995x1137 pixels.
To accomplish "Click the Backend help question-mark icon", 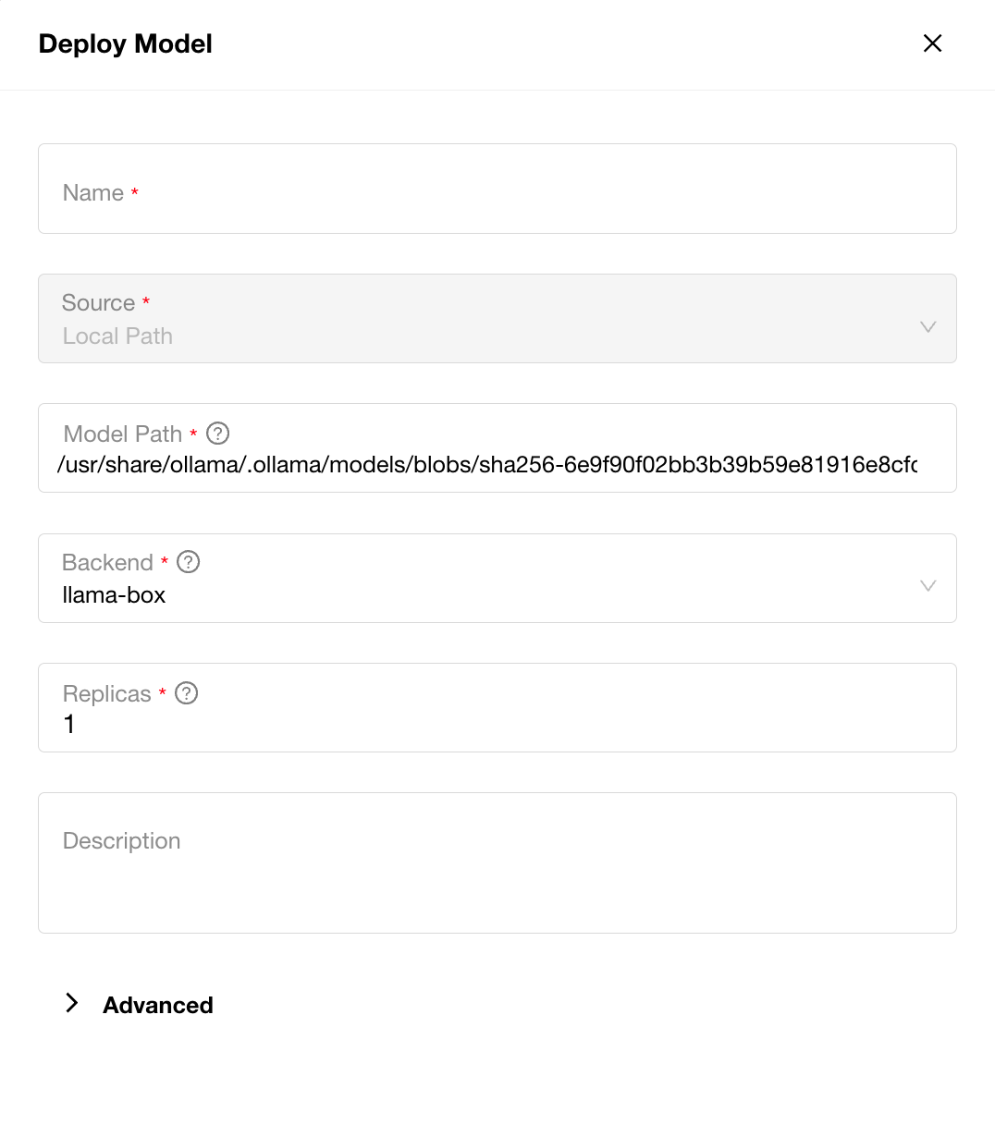I will tap(189, 562).
